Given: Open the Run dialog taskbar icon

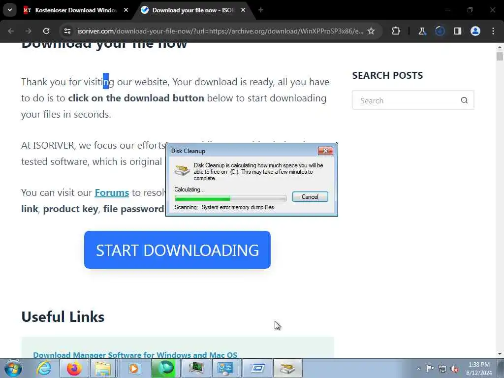Looking at the screenshot, I should tap(257, 368).
